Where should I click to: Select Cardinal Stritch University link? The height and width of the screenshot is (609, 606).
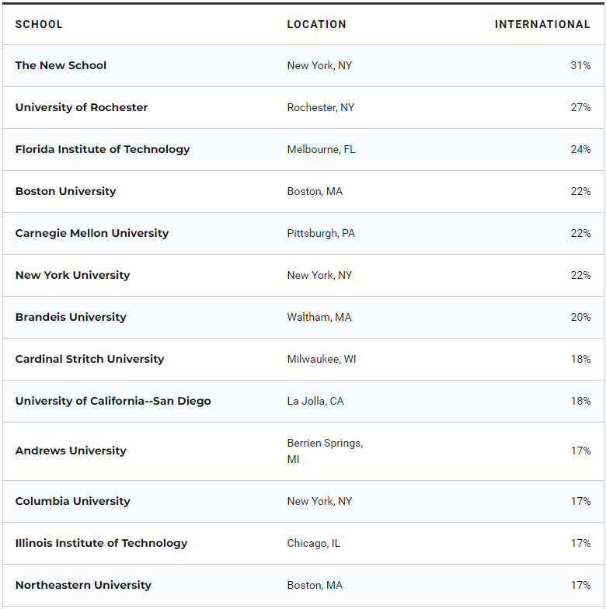click(89, 359)
